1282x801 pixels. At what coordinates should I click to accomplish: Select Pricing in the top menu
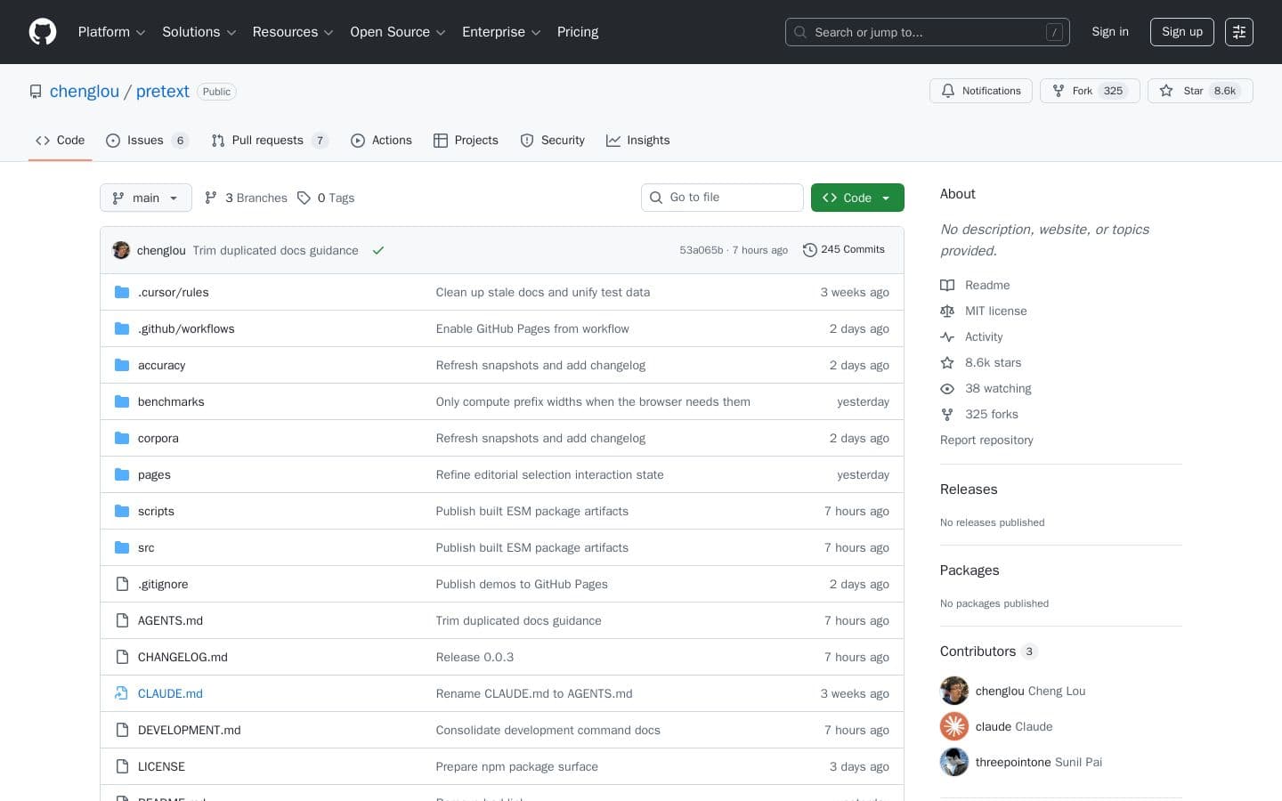click(x=577, y=32)
